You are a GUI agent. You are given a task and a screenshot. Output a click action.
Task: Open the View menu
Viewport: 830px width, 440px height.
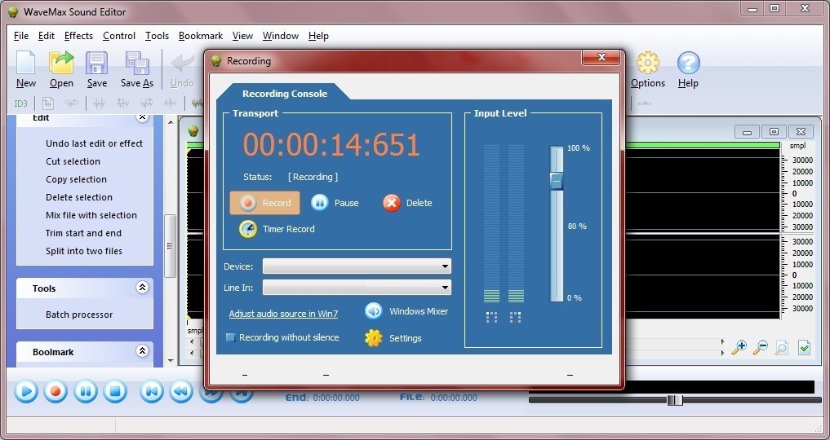[x=242, y=36]
